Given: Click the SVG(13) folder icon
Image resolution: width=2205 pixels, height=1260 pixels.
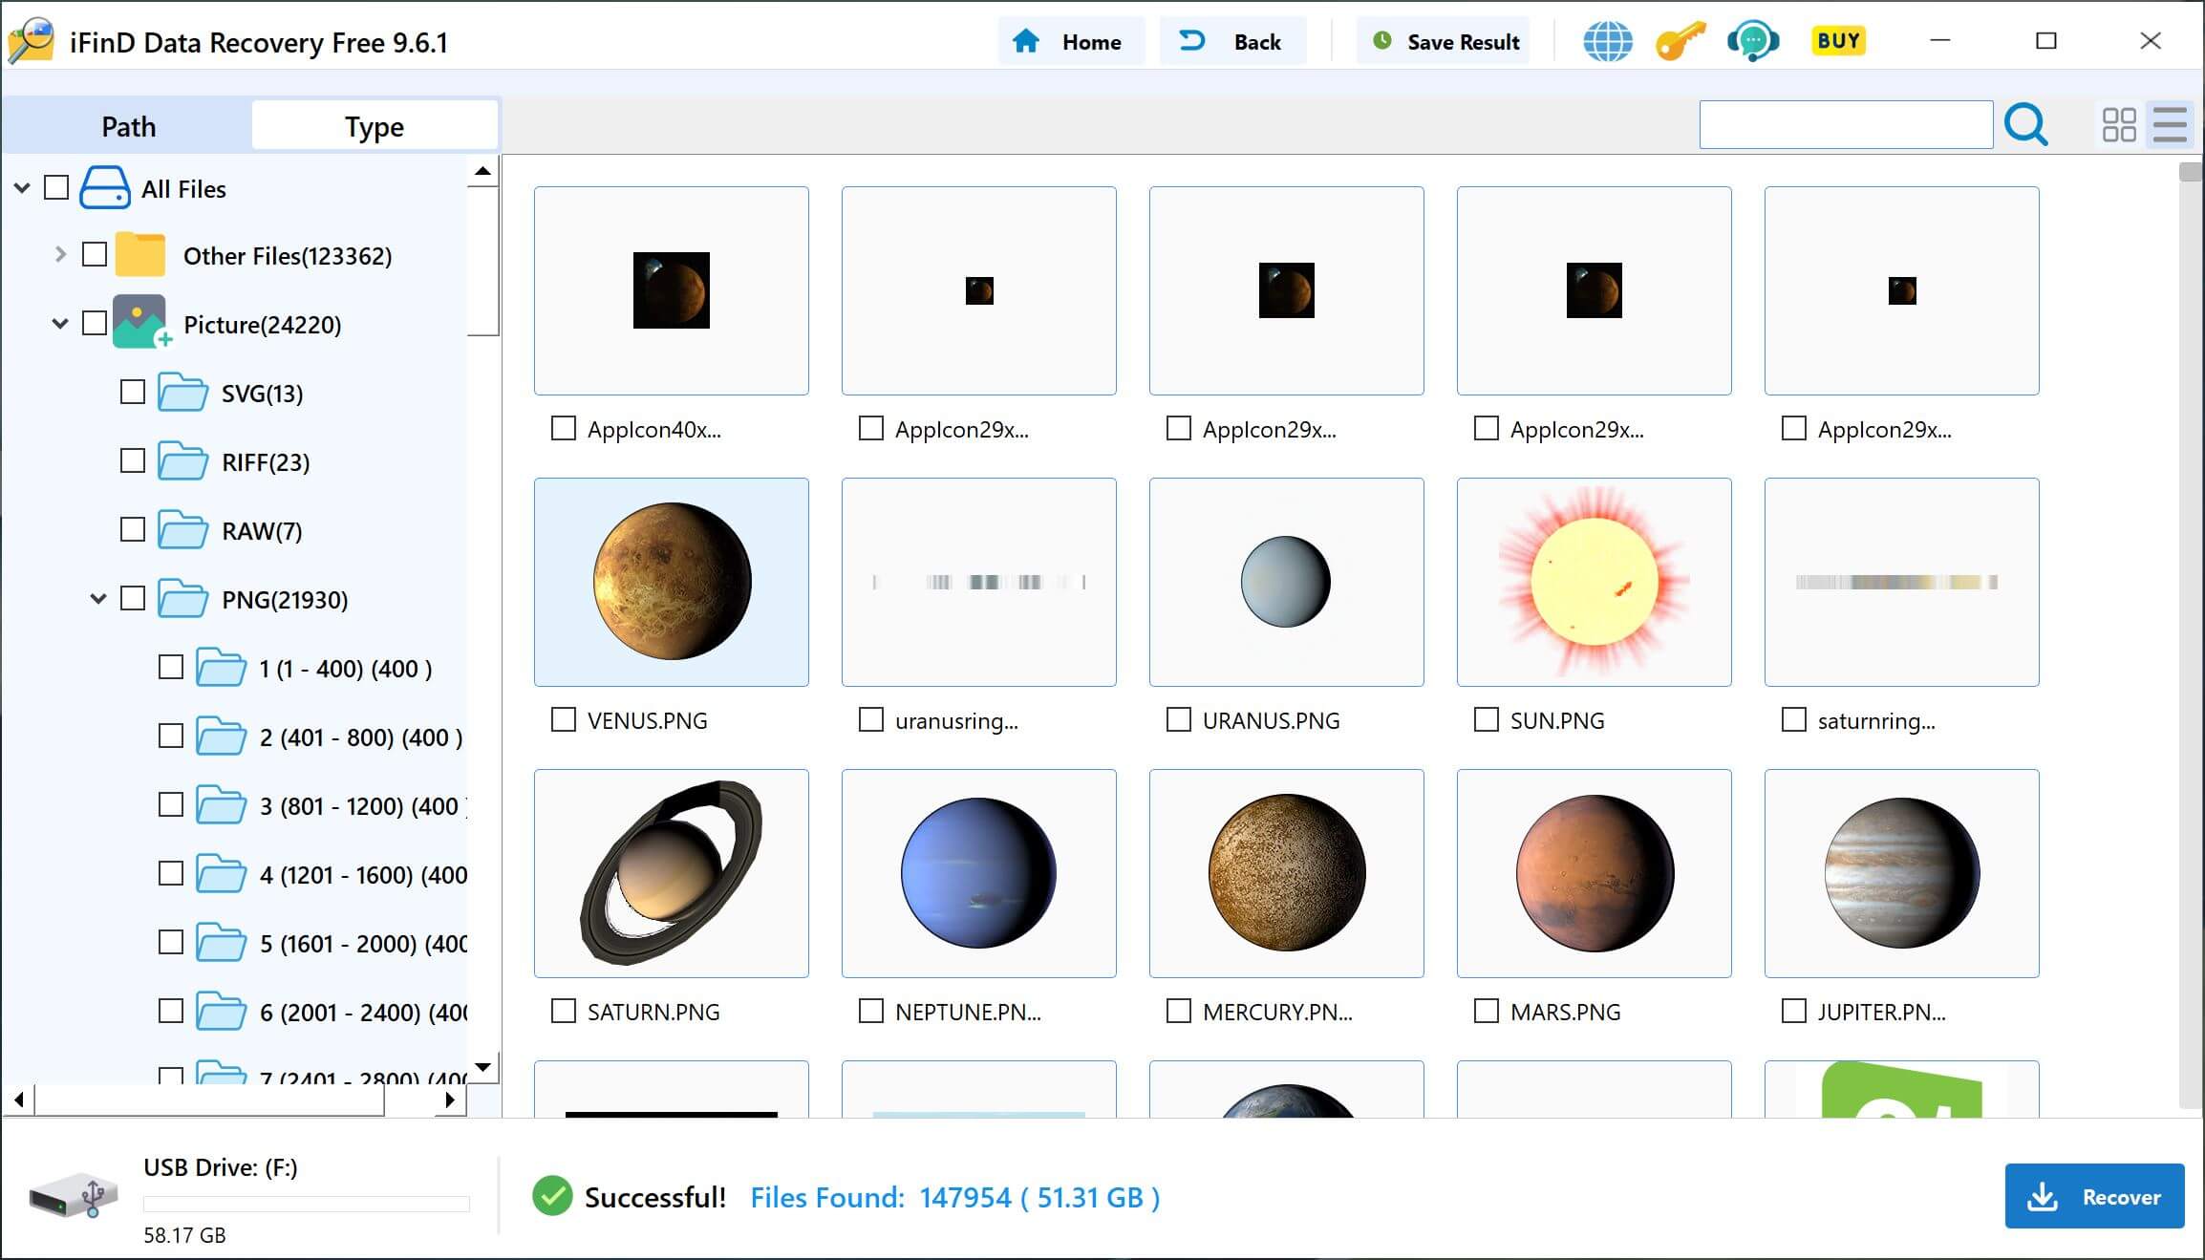Looking at the screenshot, I should click(182, 393).
